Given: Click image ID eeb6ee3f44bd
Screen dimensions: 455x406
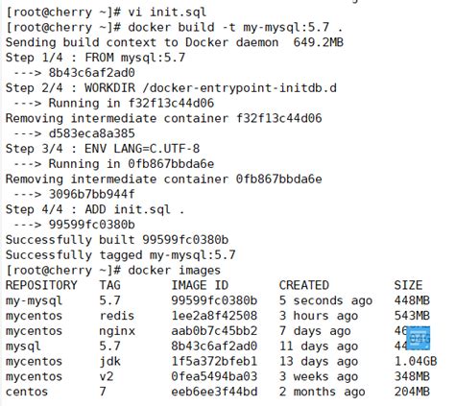Looking at the screenshot, I should [x=214, y=392].
